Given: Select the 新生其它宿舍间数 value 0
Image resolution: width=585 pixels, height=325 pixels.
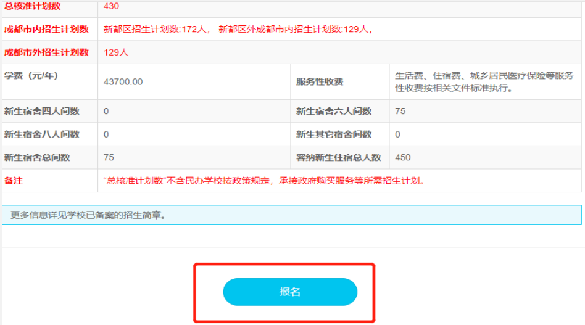Looking at the screenshot, I should [397, 134].
